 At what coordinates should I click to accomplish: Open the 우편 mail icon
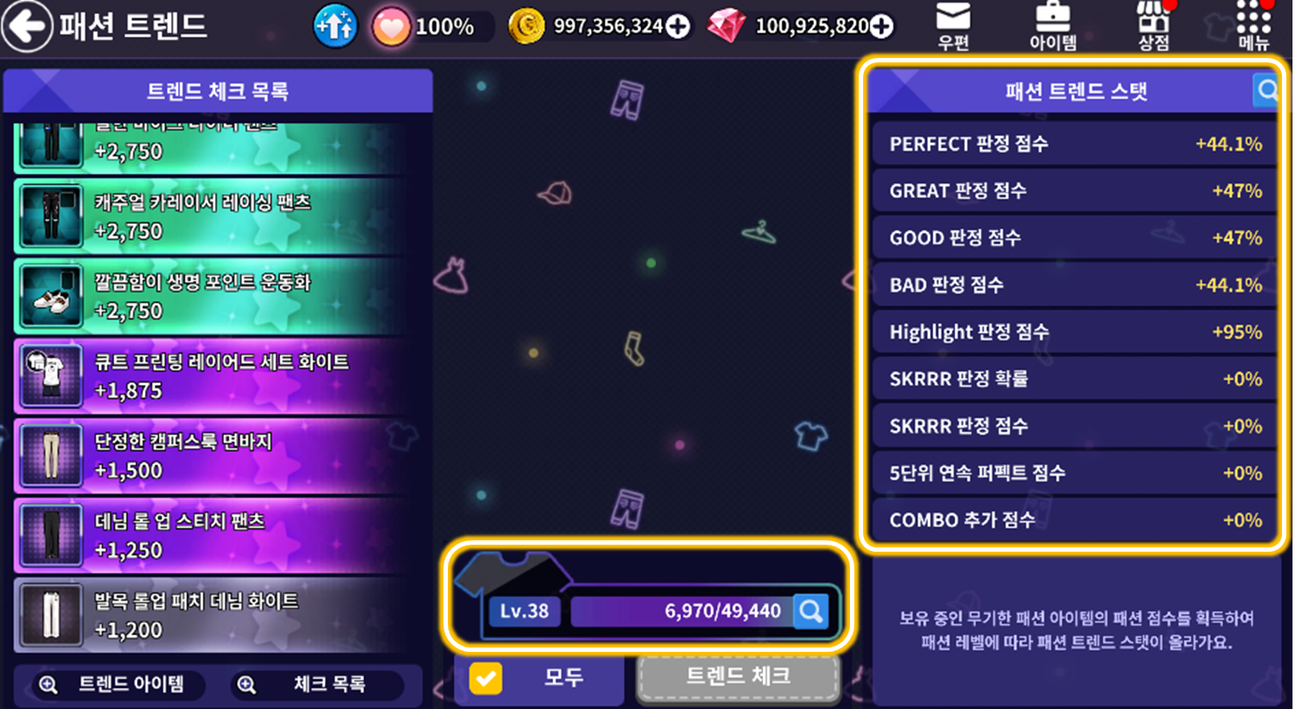953,26
